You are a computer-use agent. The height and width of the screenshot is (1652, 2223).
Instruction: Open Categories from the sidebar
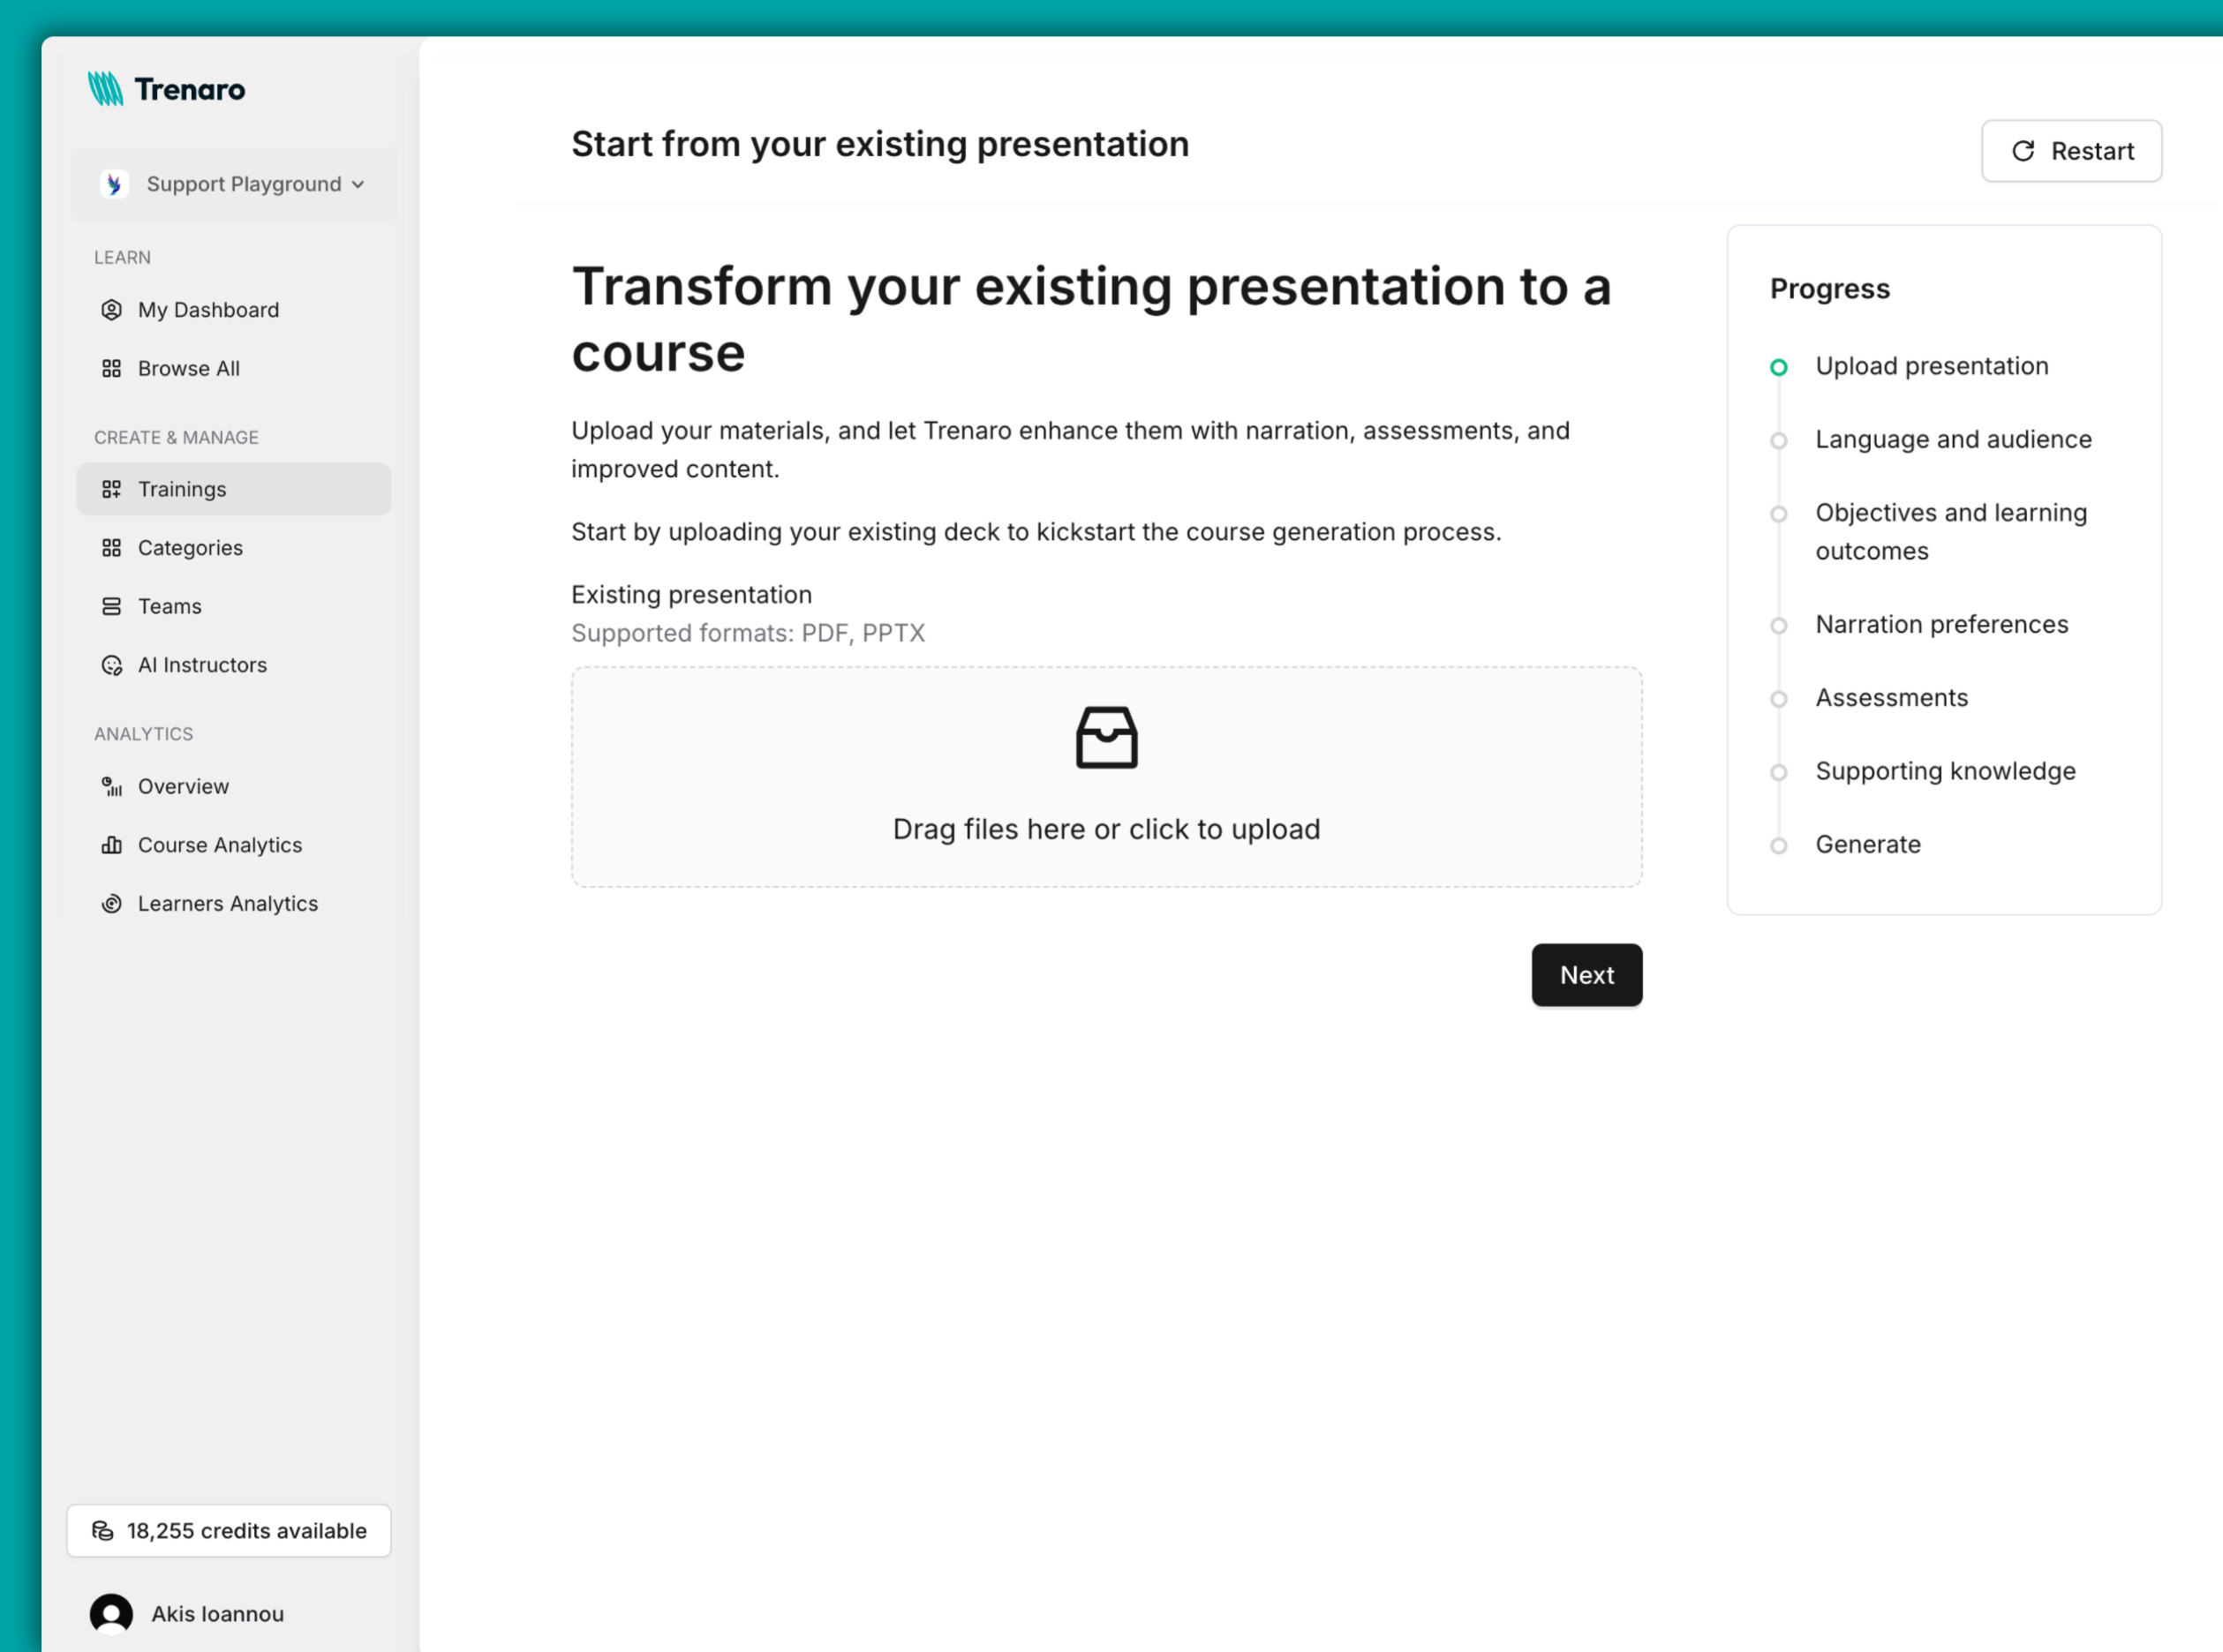point(190,548)
